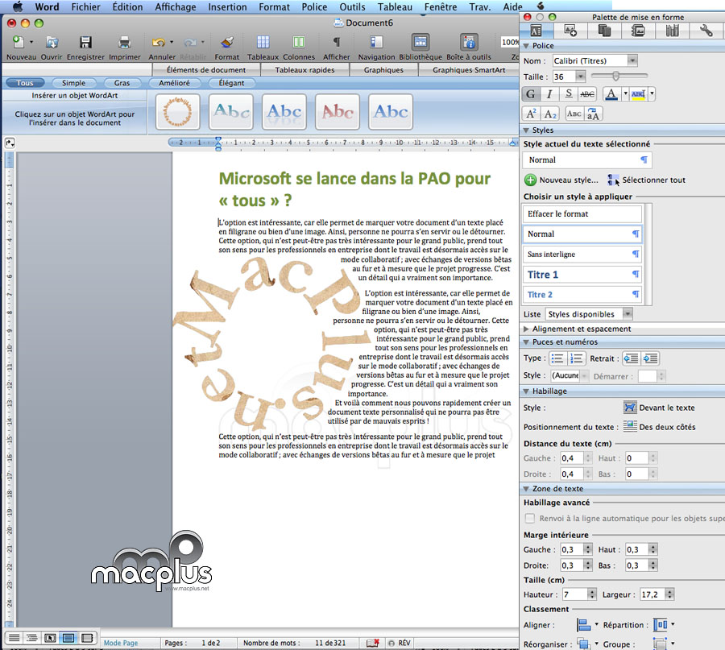Open the Calibri font name dropdown
The height and width of the screenshot is (650, 725).
[x=632, y=60]
